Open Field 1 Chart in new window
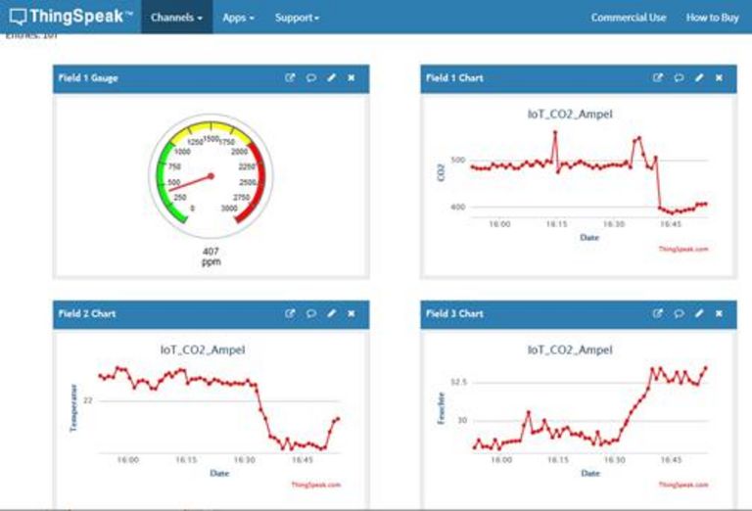 (x=658, y=78)
